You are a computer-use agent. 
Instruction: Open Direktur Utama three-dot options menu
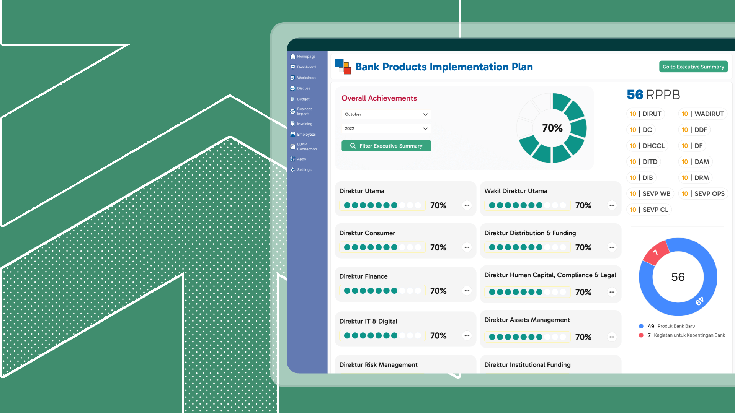tap(467, 205)
